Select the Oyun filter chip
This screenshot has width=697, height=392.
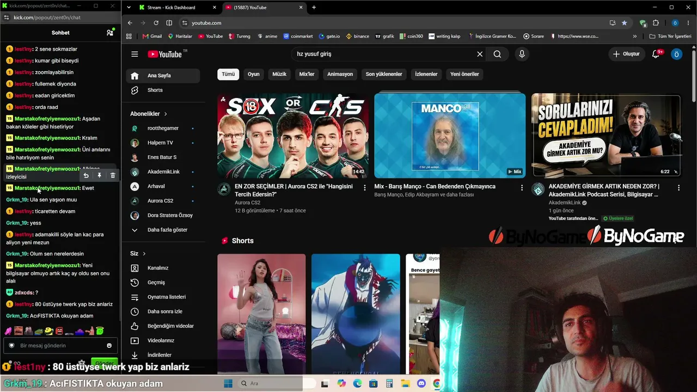click(254, 74)
